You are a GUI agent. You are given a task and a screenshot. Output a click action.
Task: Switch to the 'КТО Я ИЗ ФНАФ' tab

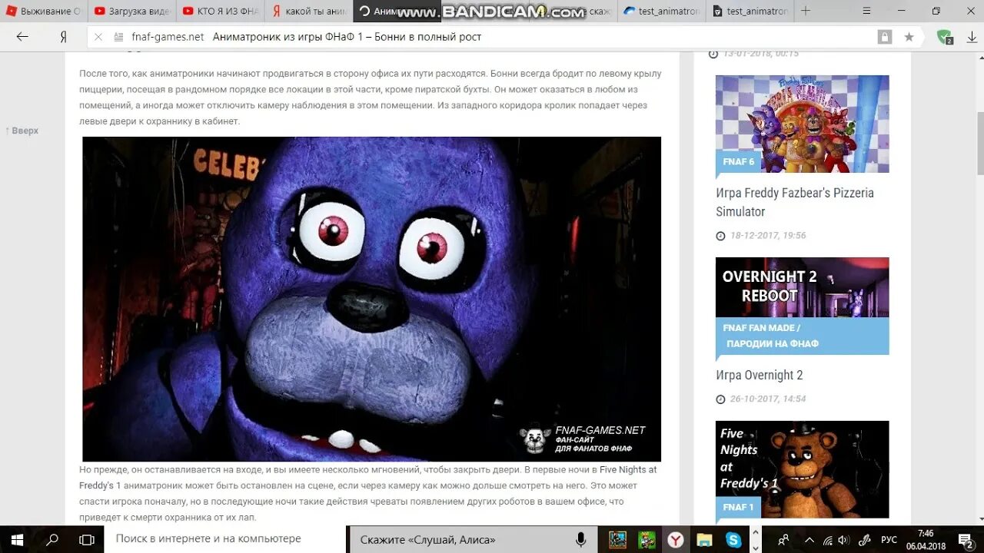pyautogui.click(x=221, y=11)
